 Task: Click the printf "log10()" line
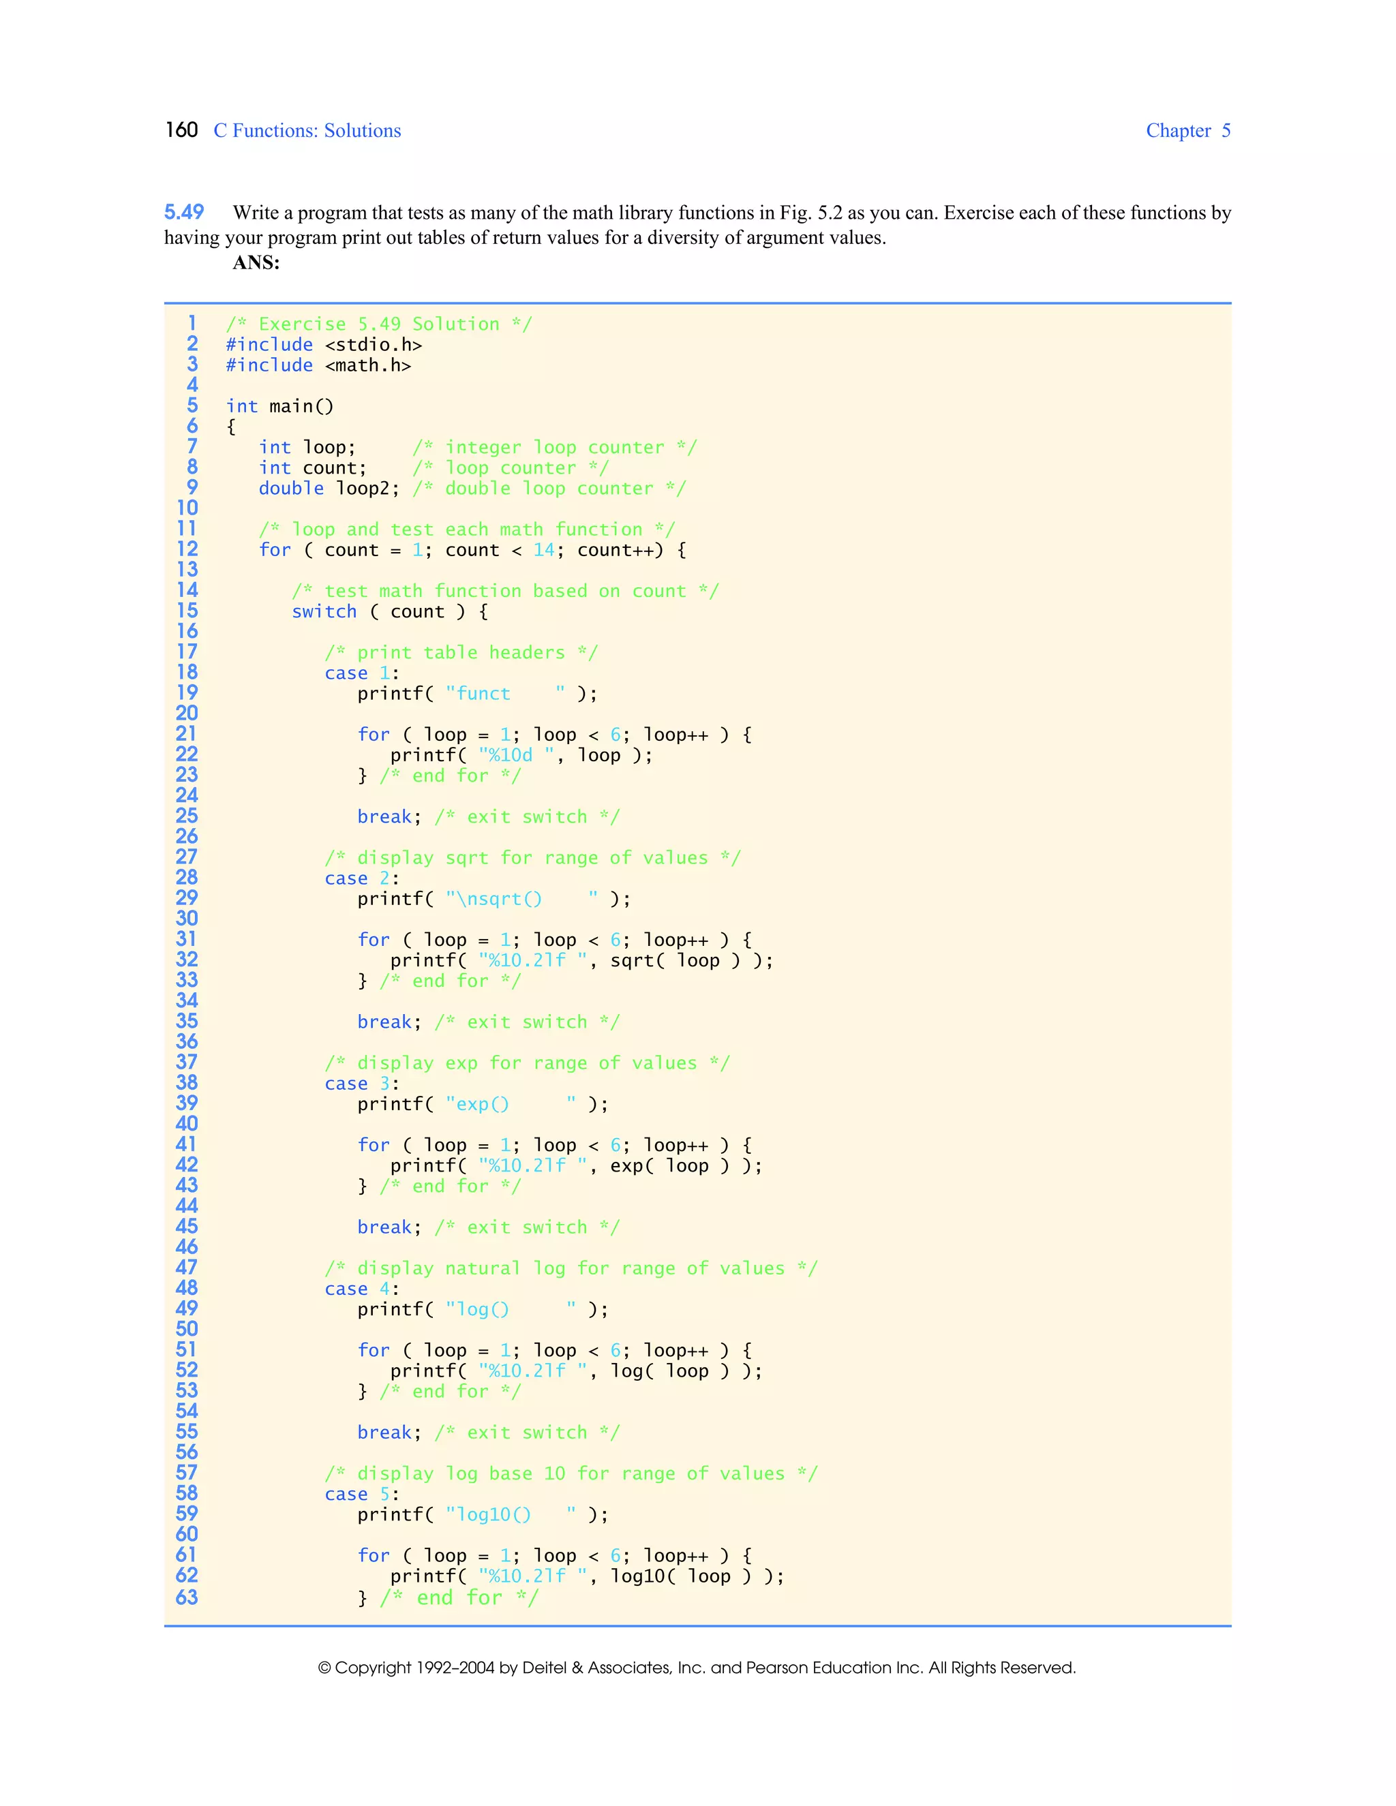click(x=483, y=1514)
